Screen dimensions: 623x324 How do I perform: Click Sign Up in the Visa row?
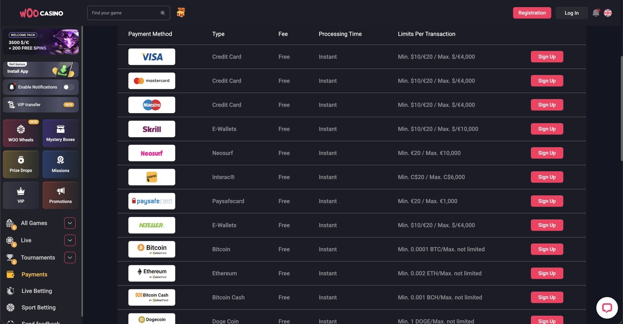pyautogui.click(x=547, y=57)
